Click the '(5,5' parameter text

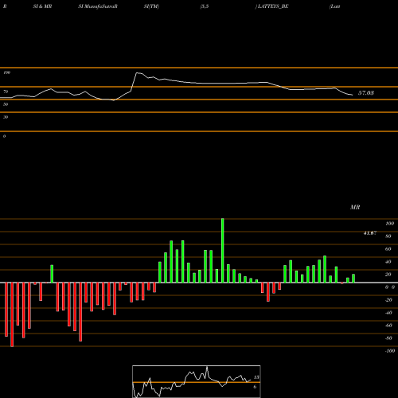(205, 6)
